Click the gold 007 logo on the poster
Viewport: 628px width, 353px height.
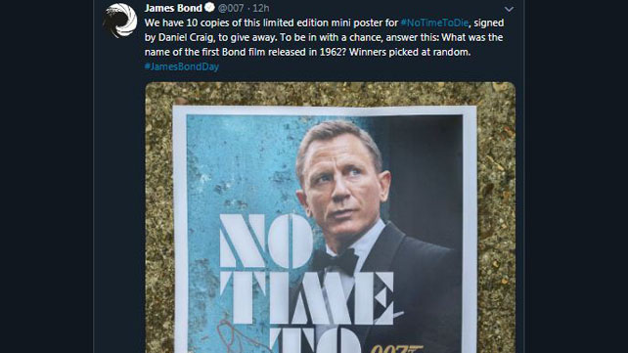(x=396, y=348)
